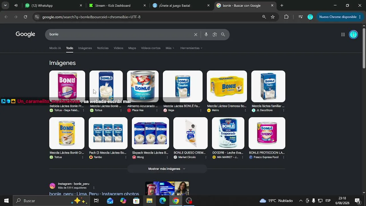Viewport: 366px width, 206px height.
Task: Open the Chrome tab search dropdown
Action: (x=5, y=5)
